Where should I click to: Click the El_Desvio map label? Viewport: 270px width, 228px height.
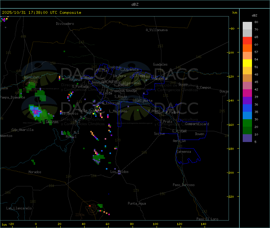pos(70,114)
